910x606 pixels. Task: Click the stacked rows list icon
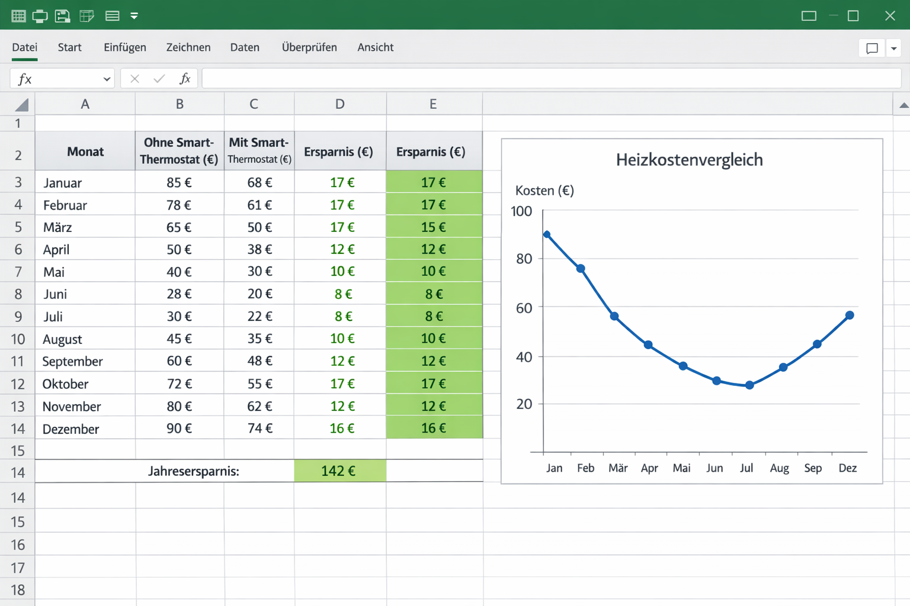(112, 16)
